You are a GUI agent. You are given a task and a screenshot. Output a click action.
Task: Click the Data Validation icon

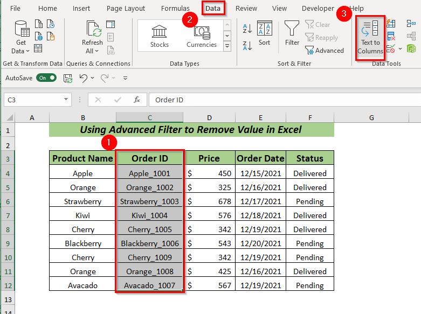click(391, 49)
